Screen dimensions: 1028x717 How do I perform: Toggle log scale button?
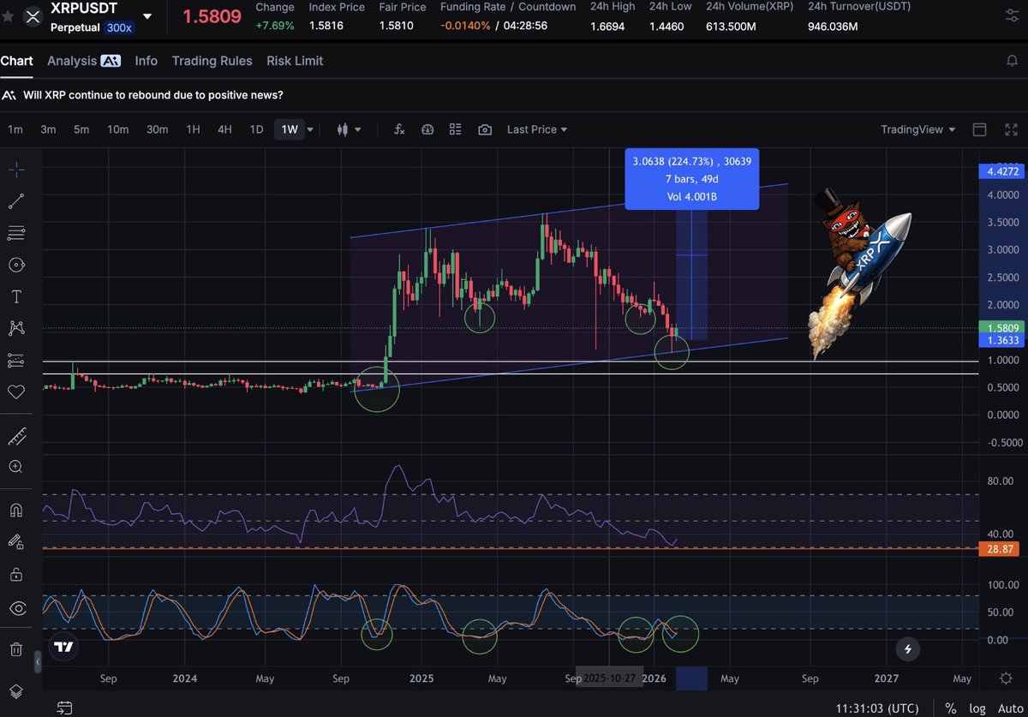point(977,708)
